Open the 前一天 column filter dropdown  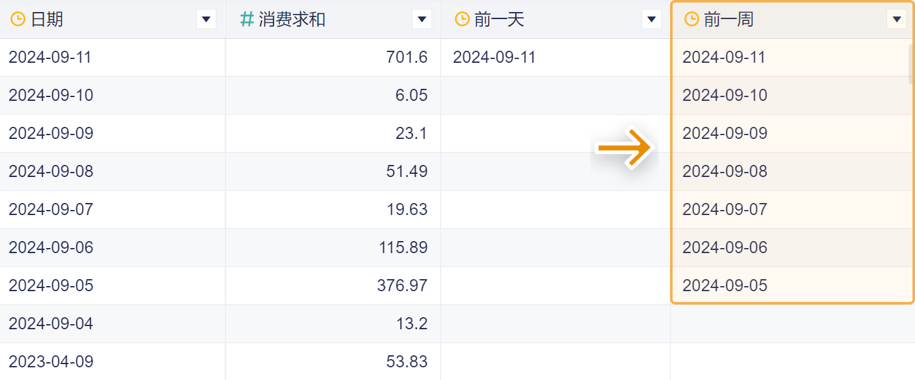tap(651, 20)
